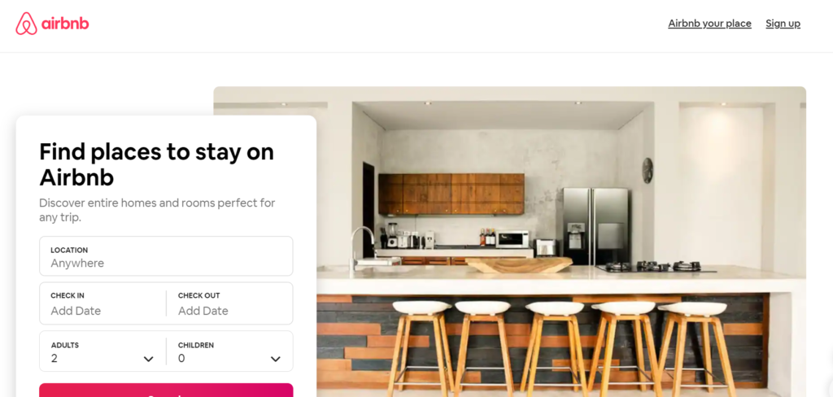
Task: Click the airbnb wordmark text
Action: [x=65, y=24]
